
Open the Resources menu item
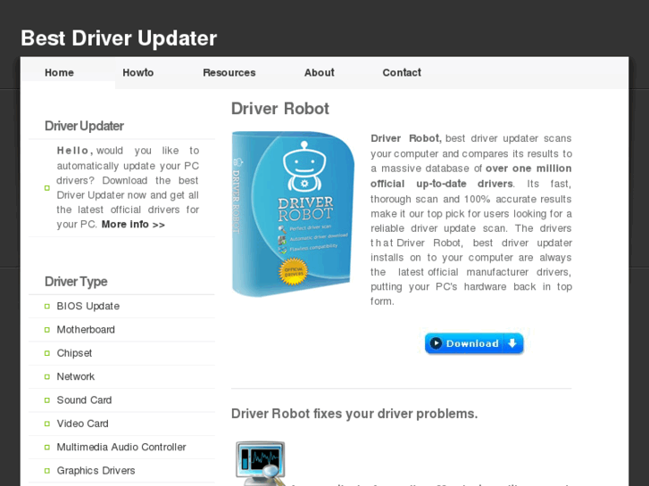click(229, 73)
